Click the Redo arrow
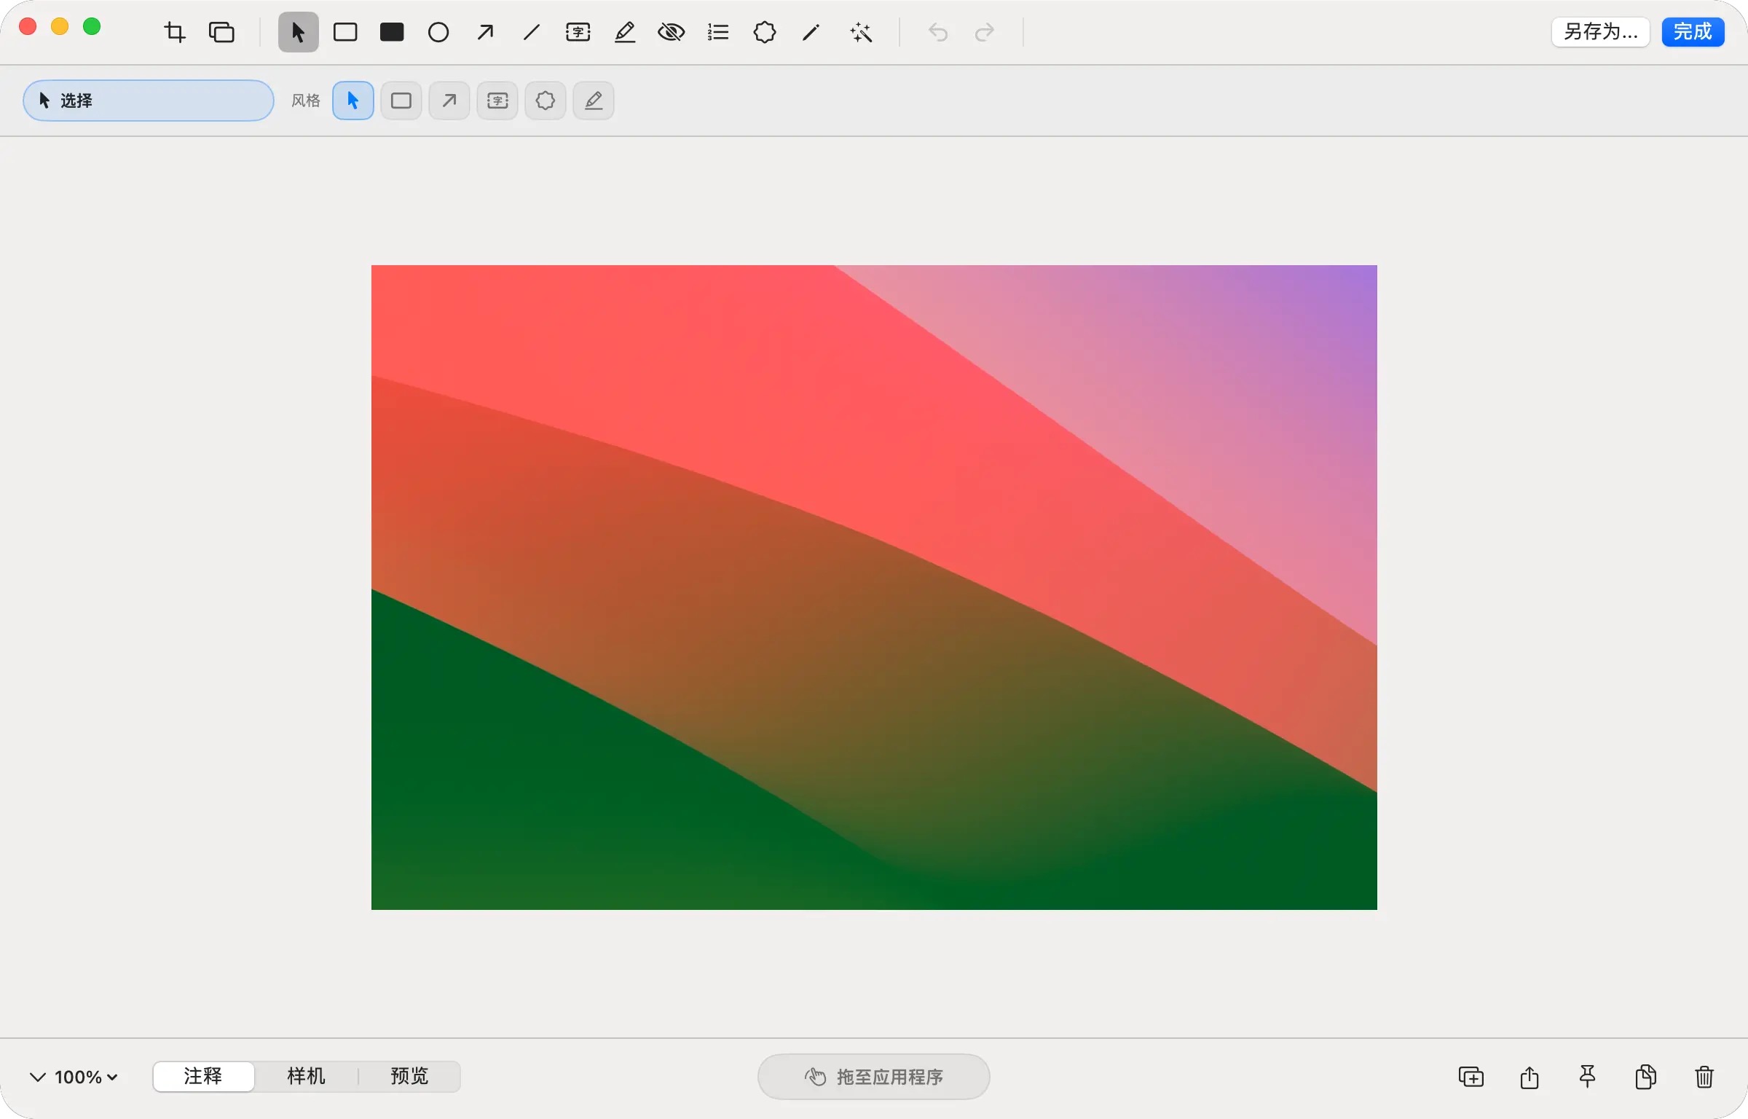1748x1119 pixels. coord(985,32)
